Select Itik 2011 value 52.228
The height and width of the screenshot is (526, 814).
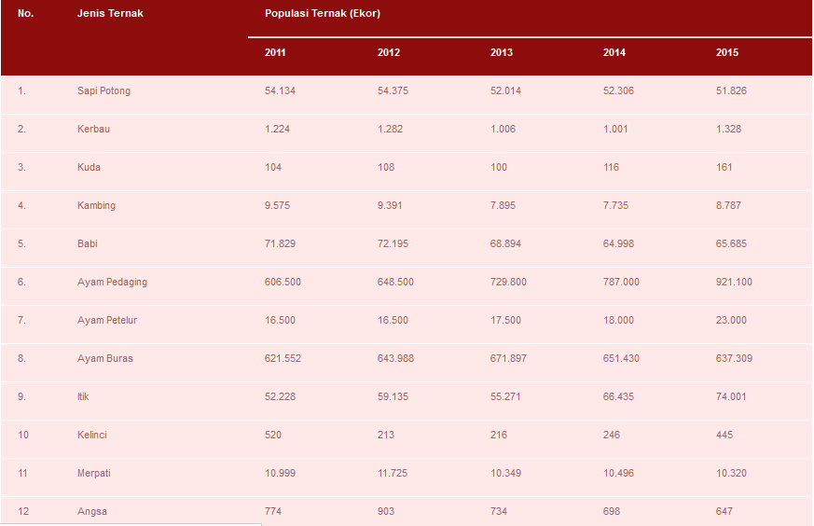pyautogui.click(x=280, y=396)
